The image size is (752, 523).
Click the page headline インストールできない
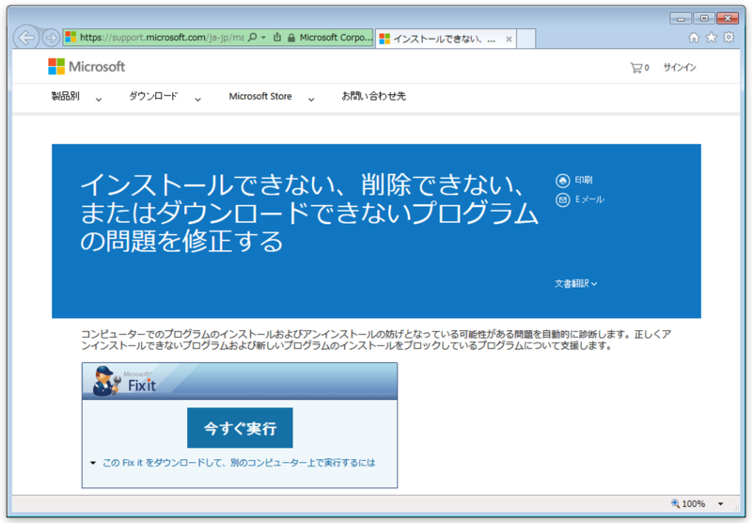(x=309, y=213)
